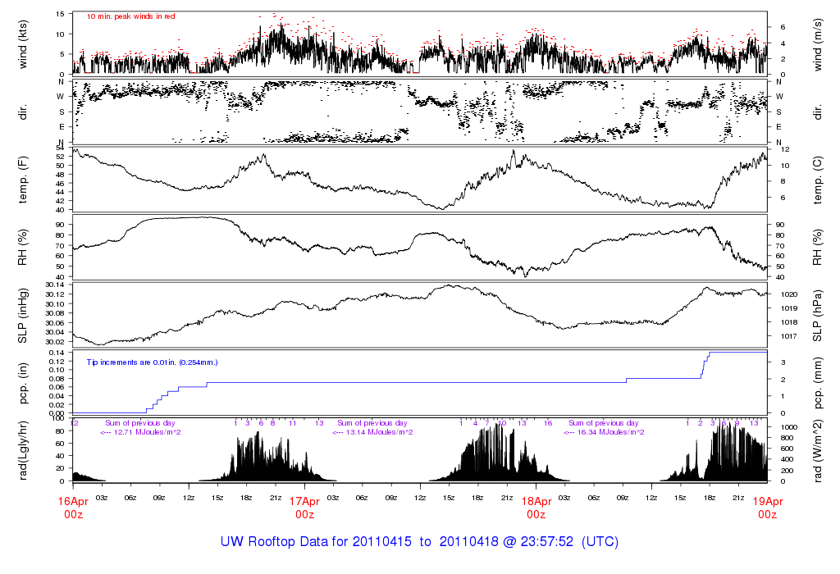Select the '17Apr 00z' date label
840x574 pixels.
point(305,508)
